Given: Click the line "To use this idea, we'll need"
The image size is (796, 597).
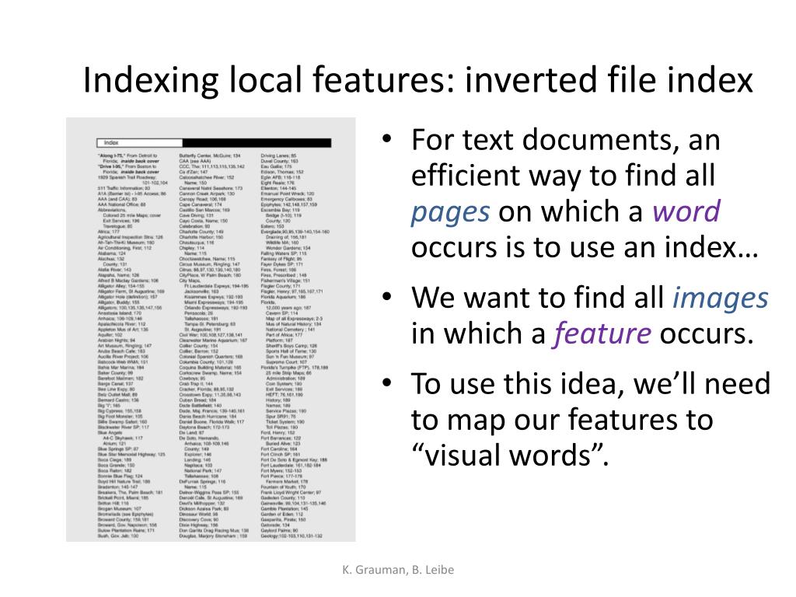Looking at the screenshot, I should (x=591, y=384).
